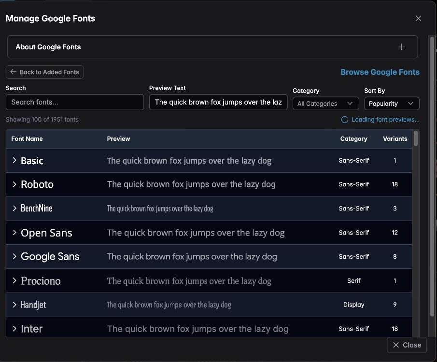Close the Manage Google Fonts dialog with the X icon
The image size is (437, 362).
coord(418,18)
